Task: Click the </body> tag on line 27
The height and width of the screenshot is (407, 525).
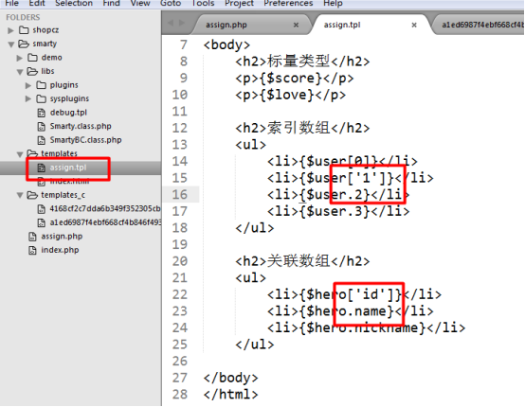Action: tap(230, 378)
